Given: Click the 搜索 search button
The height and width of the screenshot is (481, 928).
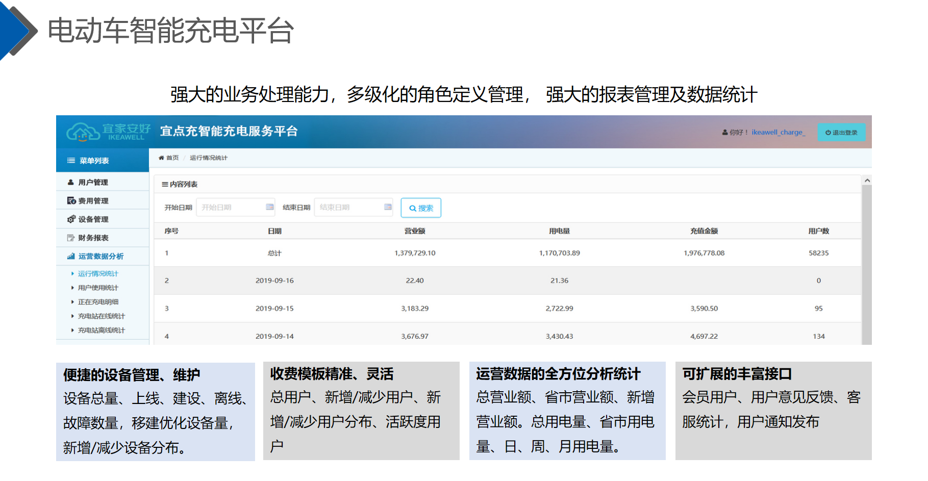Looking at the screenshot, I should click(x=421, y=208).
